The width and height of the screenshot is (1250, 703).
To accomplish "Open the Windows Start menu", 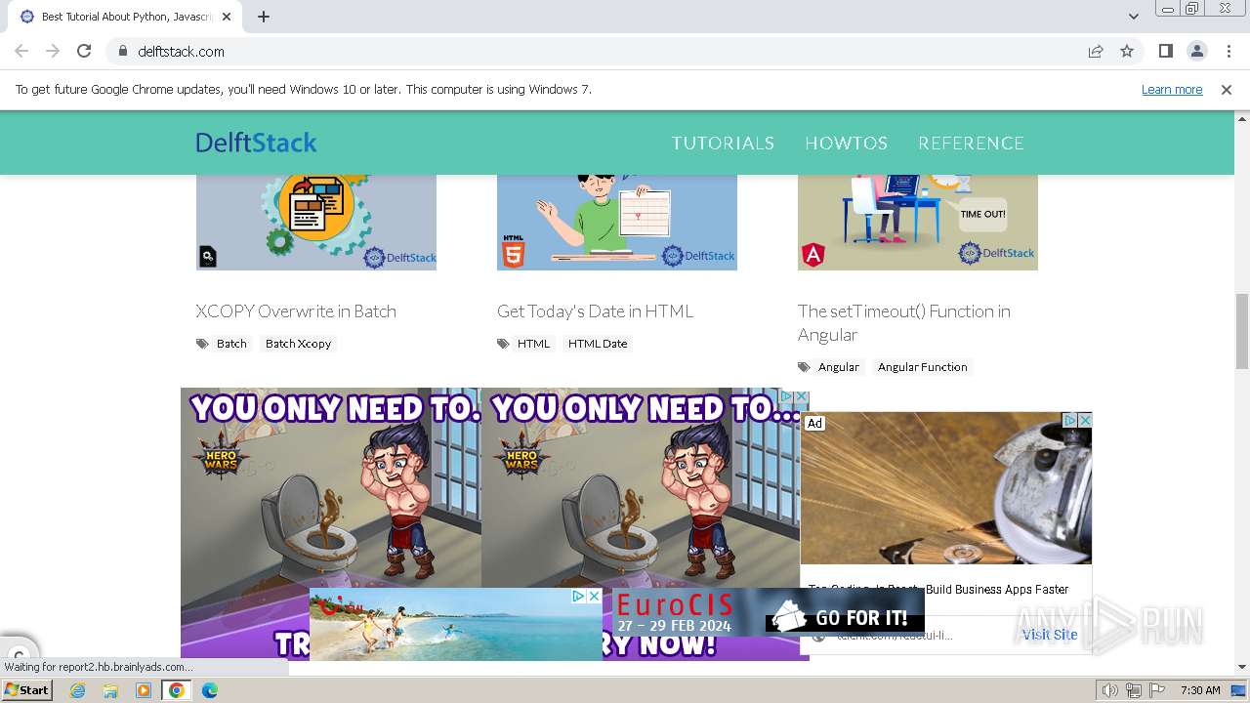I will [26, 690].
